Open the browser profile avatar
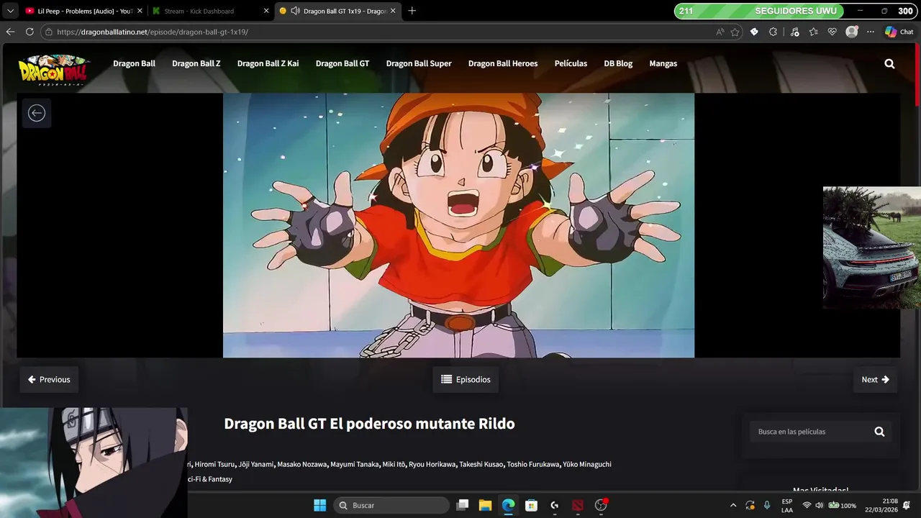This screenshot has height=518, width=921. [x=852, y=32]
